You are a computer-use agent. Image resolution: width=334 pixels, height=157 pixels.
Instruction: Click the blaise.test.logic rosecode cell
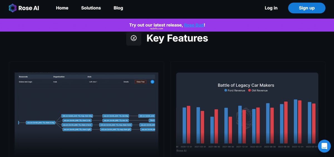pos(26,82)
